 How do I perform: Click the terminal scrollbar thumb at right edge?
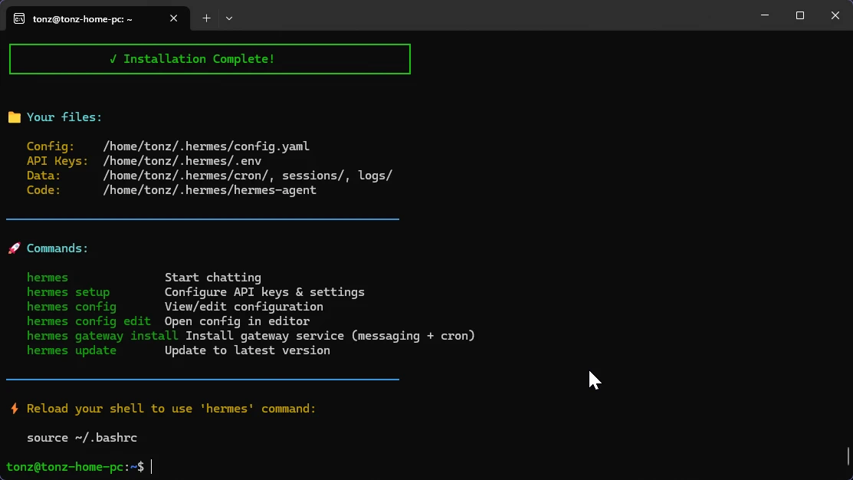[848, 456]
